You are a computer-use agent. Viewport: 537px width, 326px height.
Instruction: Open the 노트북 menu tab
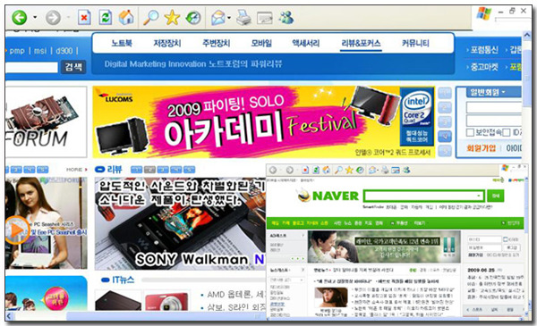coord(122,44)
